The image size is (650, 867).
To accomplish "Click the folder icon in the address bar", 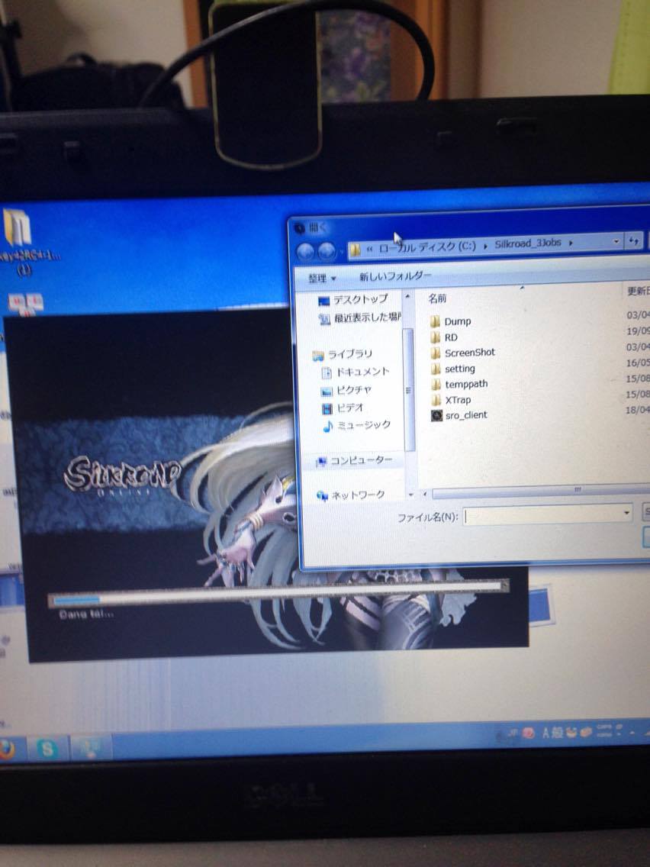I will 356,250.
